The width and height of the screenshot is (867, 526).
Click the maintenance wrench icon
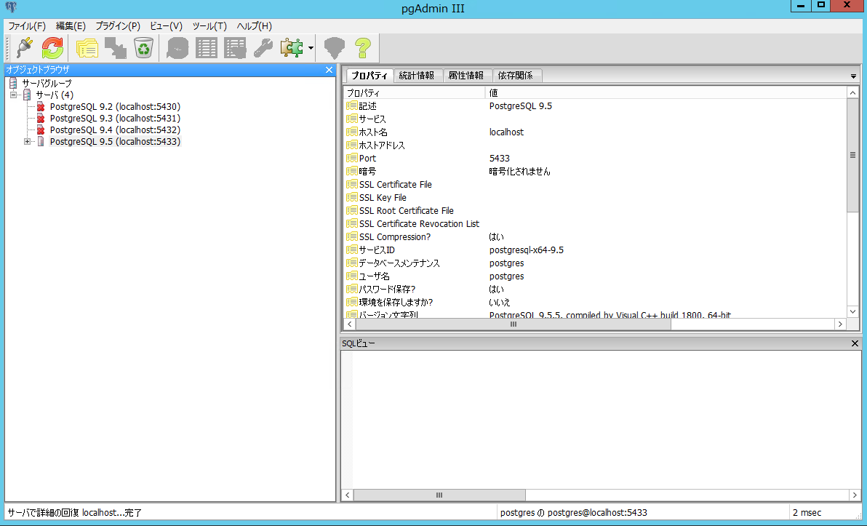(x=263, y=47)
